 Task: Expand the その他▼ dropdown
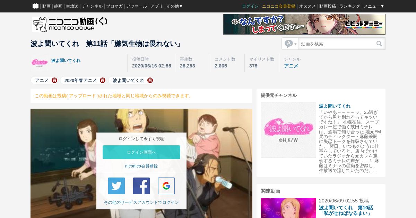175,6
